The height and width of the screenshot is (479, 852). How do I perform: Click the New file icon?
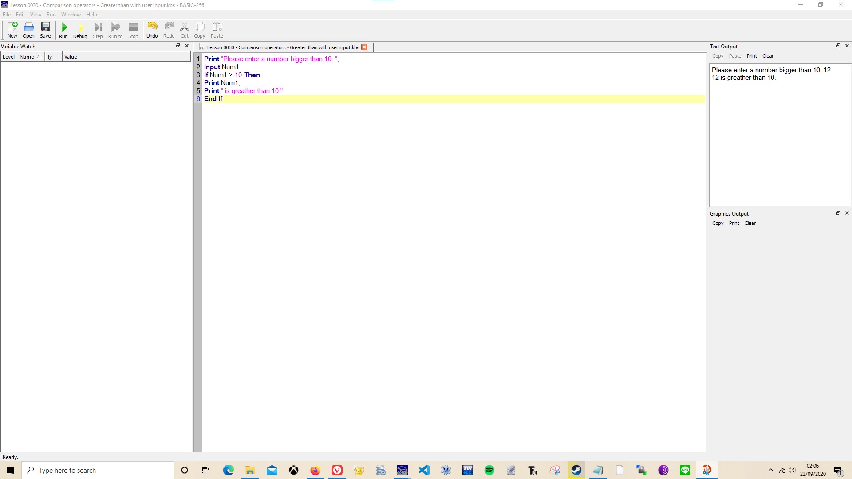(x=12, y=30)
